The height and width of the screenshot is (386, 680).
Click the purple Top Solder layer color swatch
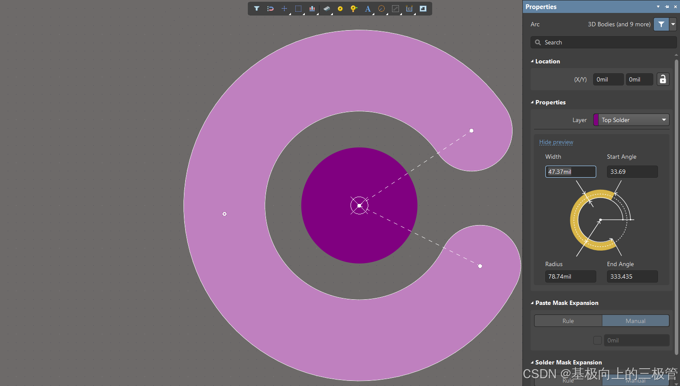click(x=596, y=120)
